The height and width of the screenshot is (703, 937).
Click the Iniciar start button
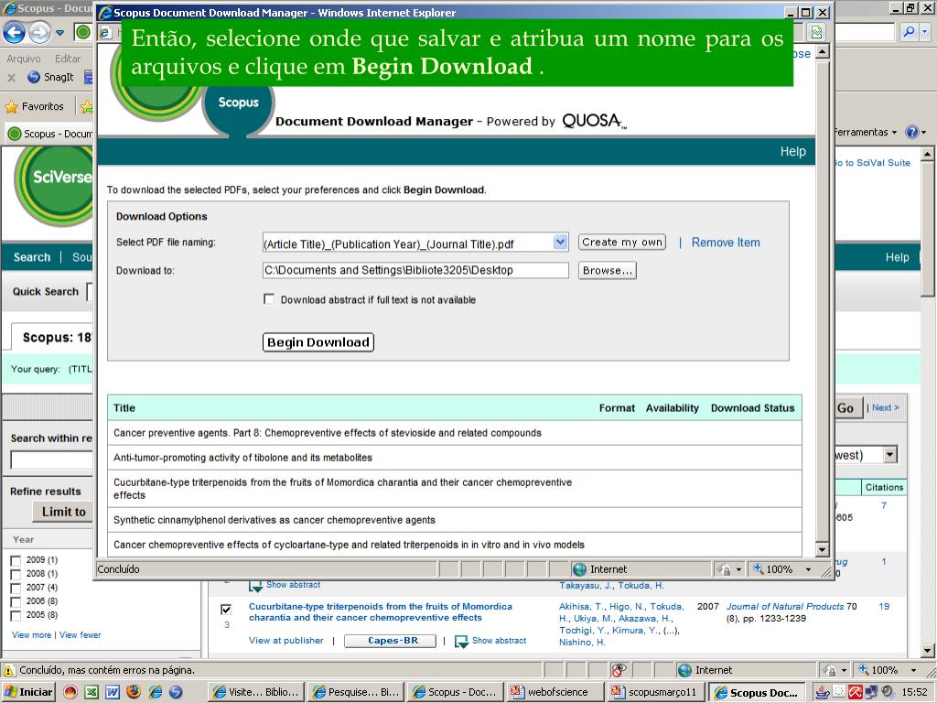27,692
